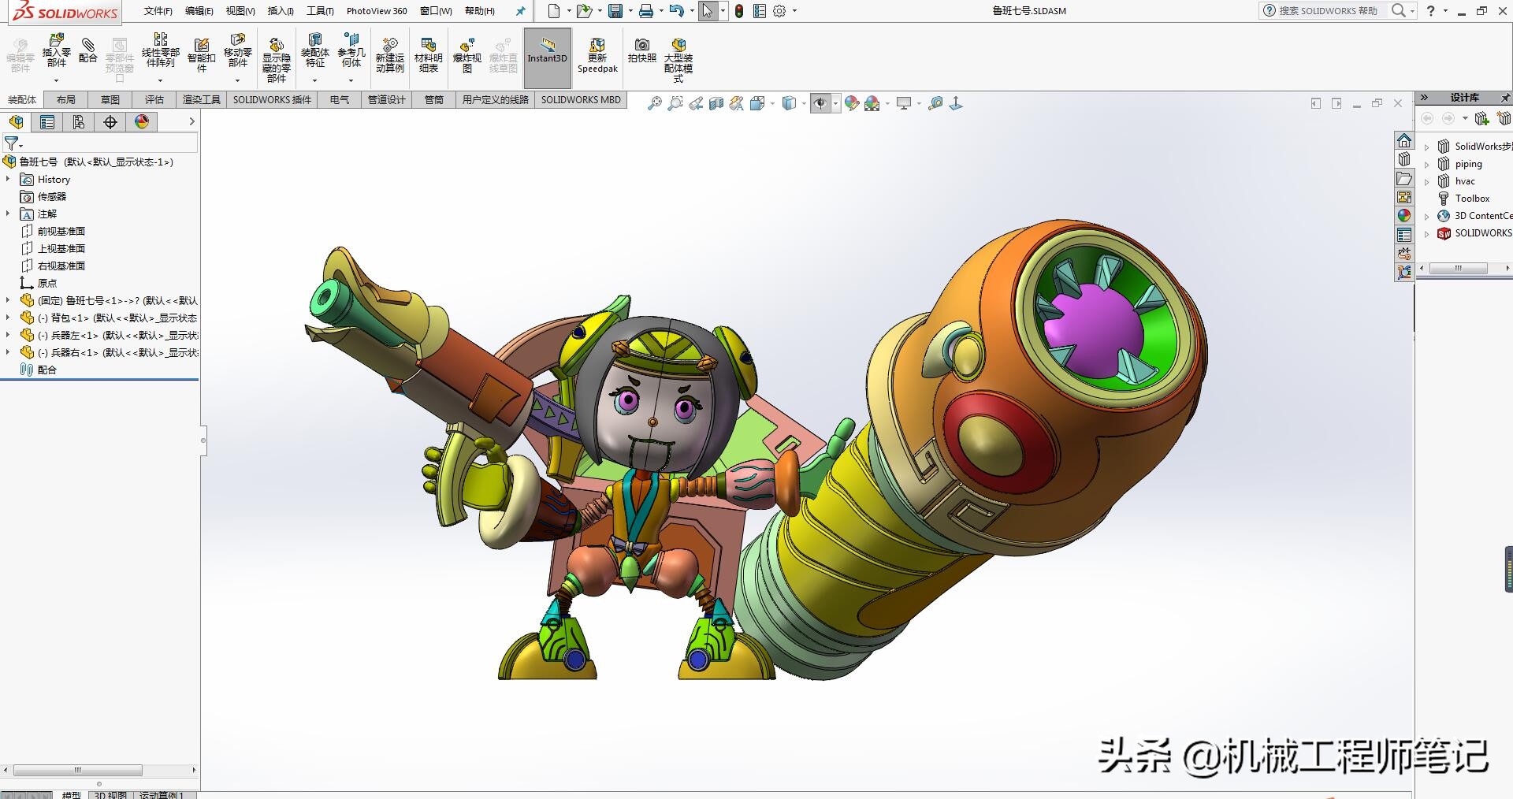1513x799 pixels.
Task: Open the PhotoView 360 menu
Action: 377,11
